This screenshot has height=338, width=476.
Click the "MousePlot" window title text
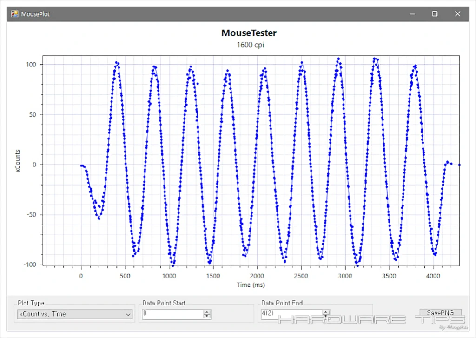point(35,14)
